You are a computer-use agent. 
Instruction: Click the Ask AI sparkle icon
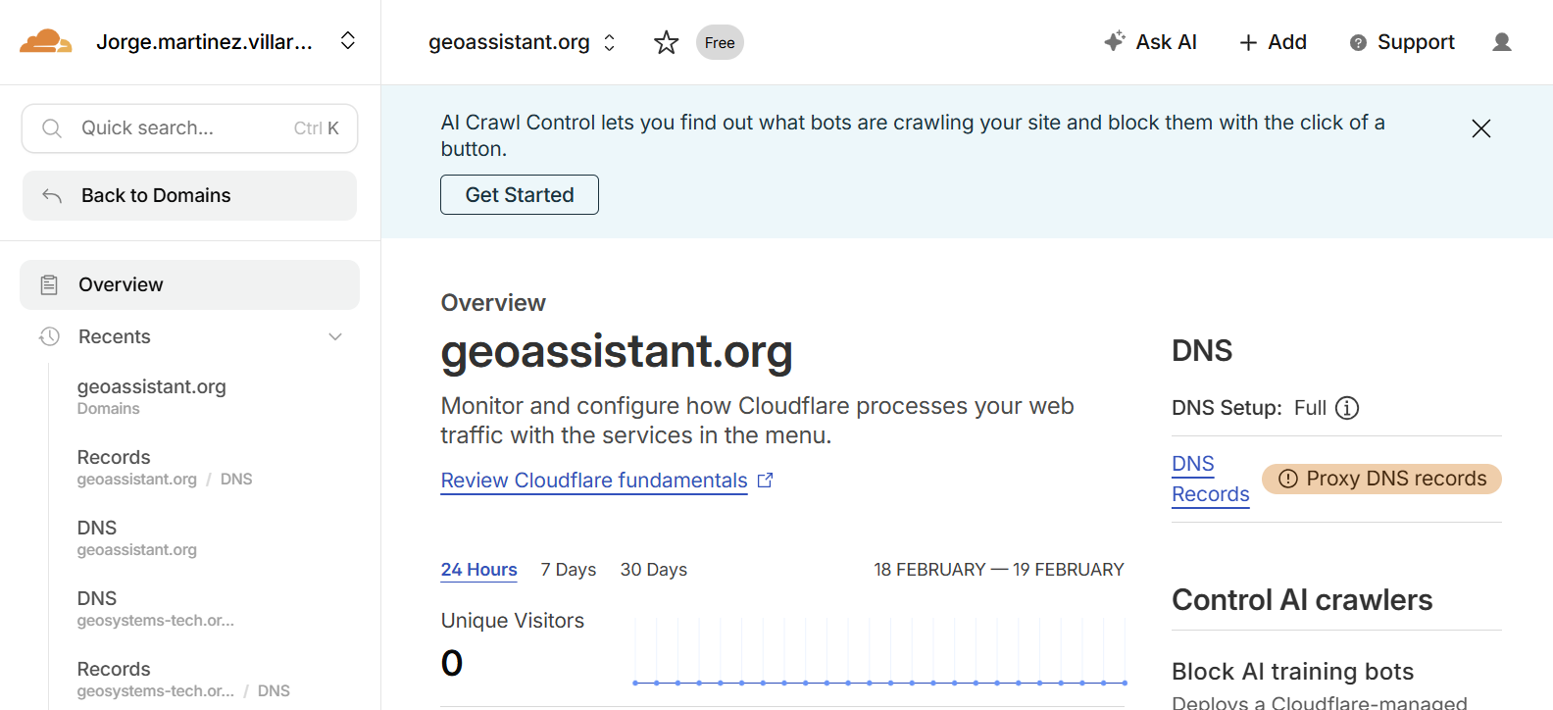click(x=1114, y=41)
